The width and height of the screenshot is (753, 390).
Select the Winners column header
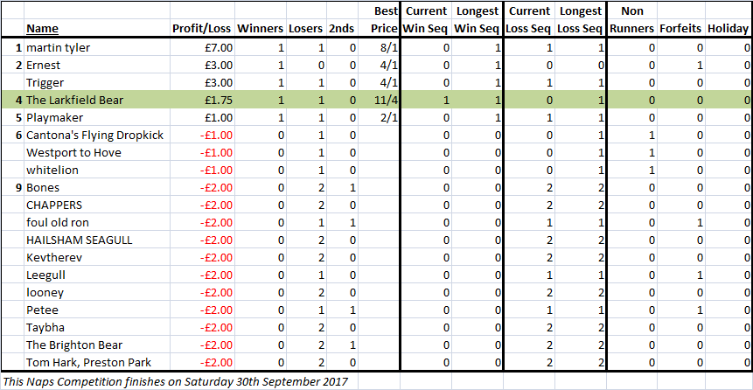coord(261,28)
